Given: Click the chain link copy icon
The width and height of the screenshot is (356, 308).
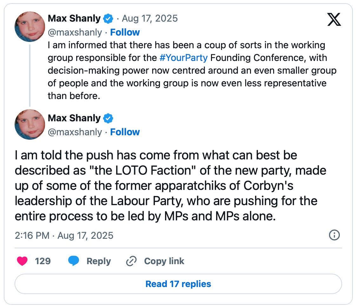Looking at the screenshot, I should 131,261.
